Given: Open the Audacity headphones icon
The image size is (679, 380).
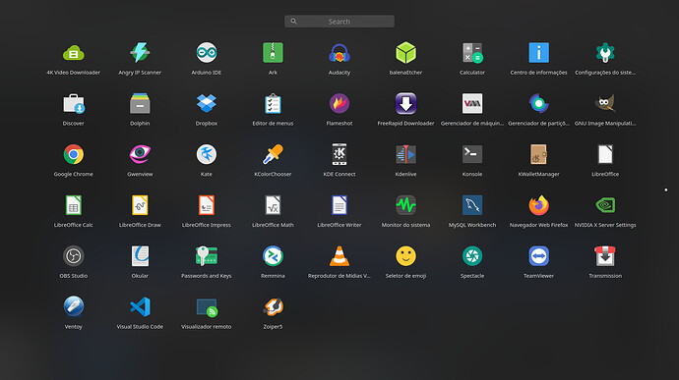Looking at the screenshot, I should (x=339, y=53).
